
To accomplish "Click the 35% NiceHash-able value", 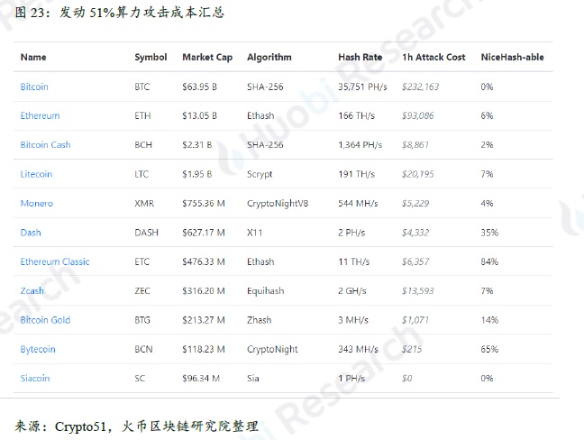I will [x=489, y=233].
